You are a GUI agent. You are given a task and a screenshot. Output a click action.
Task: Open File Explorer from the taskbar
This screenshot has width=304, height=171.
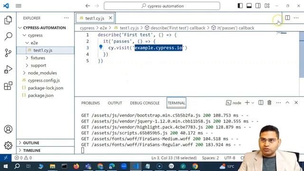pyautogui.click(x=53, y=166)
